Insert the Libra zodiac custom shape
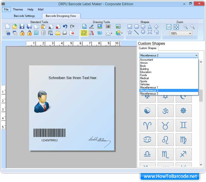Viewport: 206px width, 182px height. click(148, 154)
